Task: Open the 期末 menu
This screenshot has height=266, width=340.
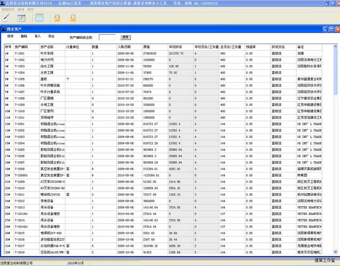Action: tap(30, 9)
